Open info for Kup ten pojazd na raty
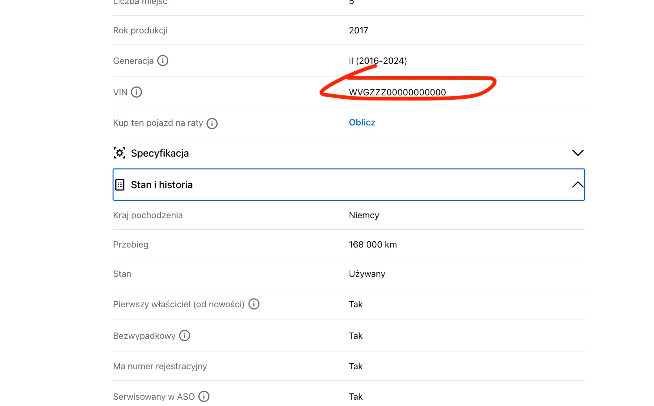Screen dimensions: 654x406 (212, 123)
